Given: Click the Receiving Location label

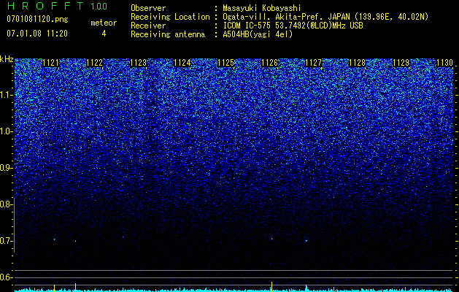Looking at the screenshot, I should click(170, 17).
